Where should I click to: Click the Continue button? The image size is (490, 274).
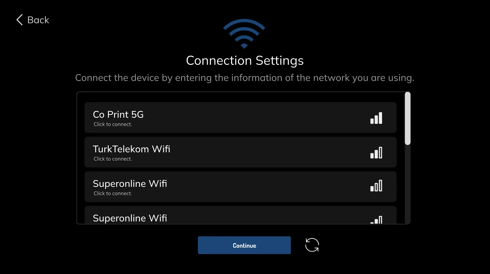244,245
